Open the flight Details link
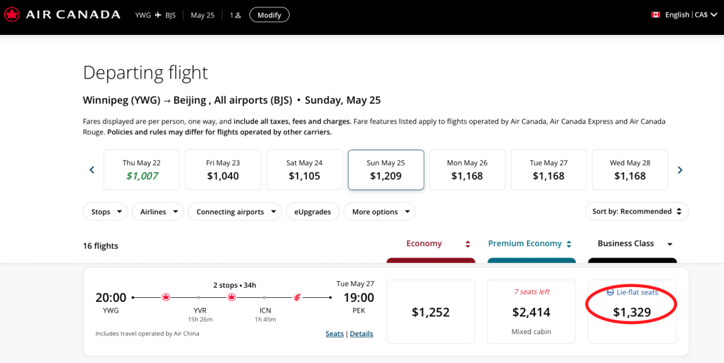The image size is (724, 363). [x=361, y=333]
